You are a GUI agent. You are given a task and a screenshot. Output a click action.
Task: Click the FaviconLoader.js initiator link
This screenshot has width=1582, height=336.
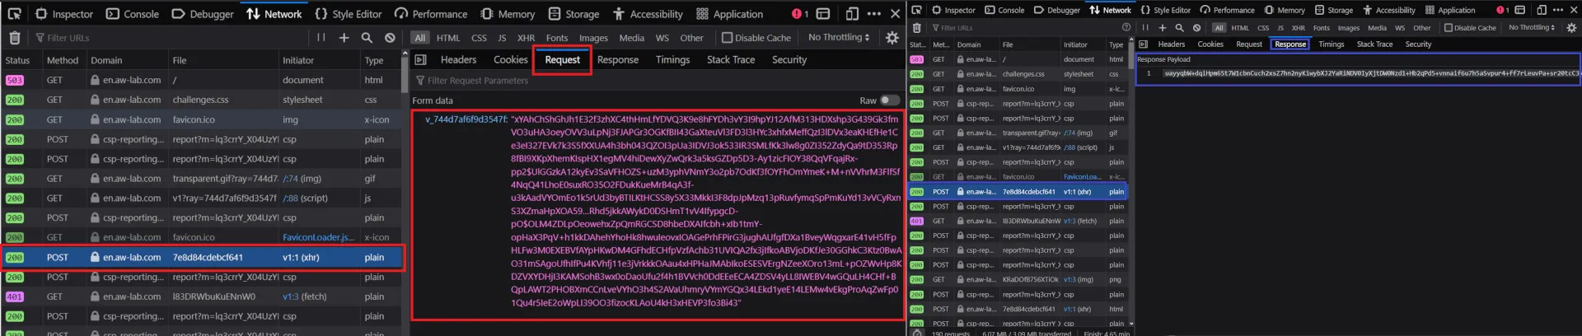click(318, 237)
